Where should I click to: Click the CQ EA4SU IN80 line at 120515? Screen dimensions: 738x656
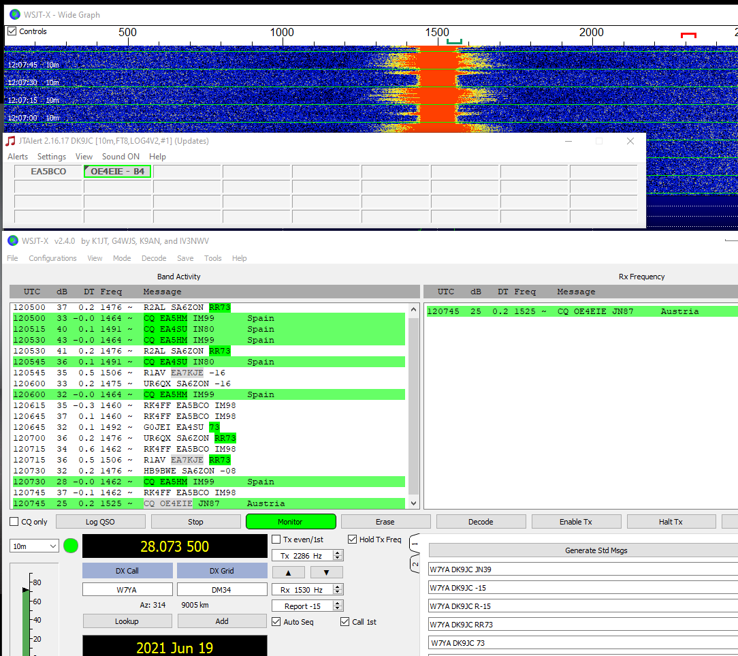209,329
